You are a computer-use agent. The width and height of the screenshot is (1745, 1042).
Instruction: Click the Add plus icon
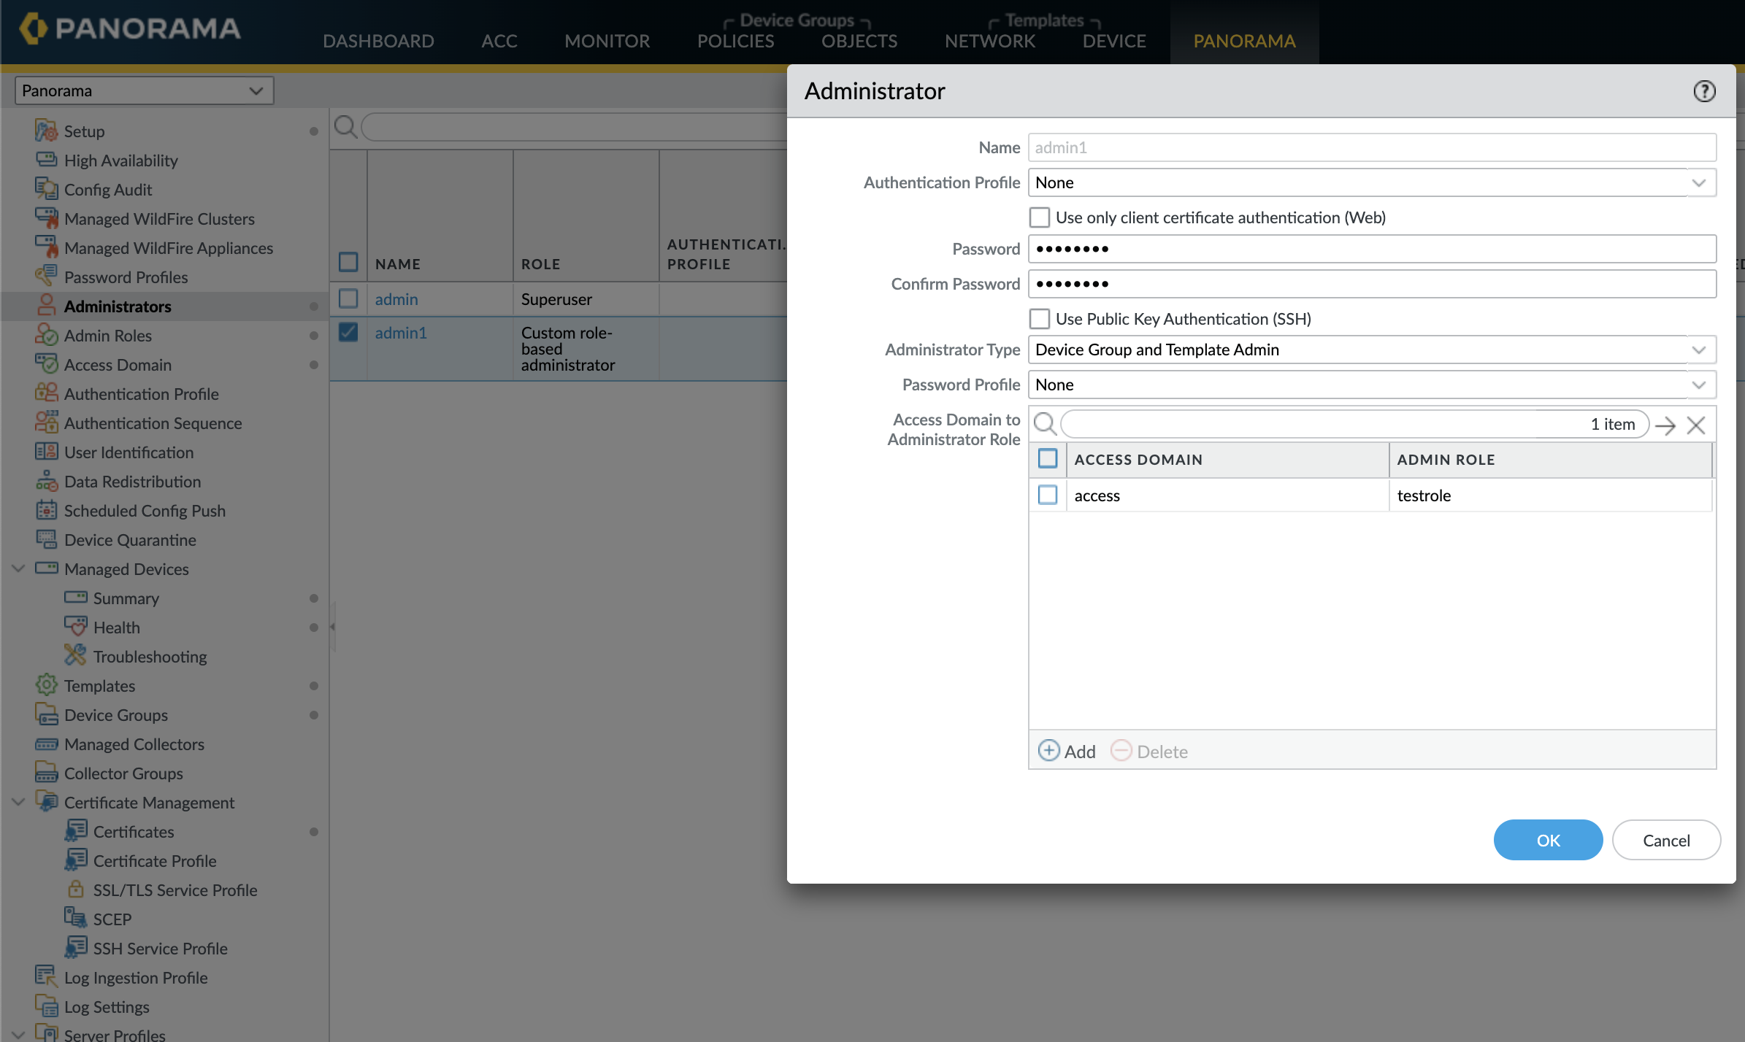1048,751
